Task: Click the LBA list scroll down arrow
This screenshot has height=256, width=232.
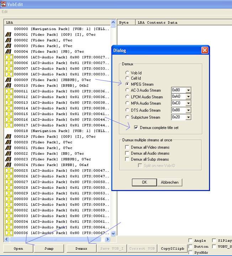Action: (x=113, y=233)
